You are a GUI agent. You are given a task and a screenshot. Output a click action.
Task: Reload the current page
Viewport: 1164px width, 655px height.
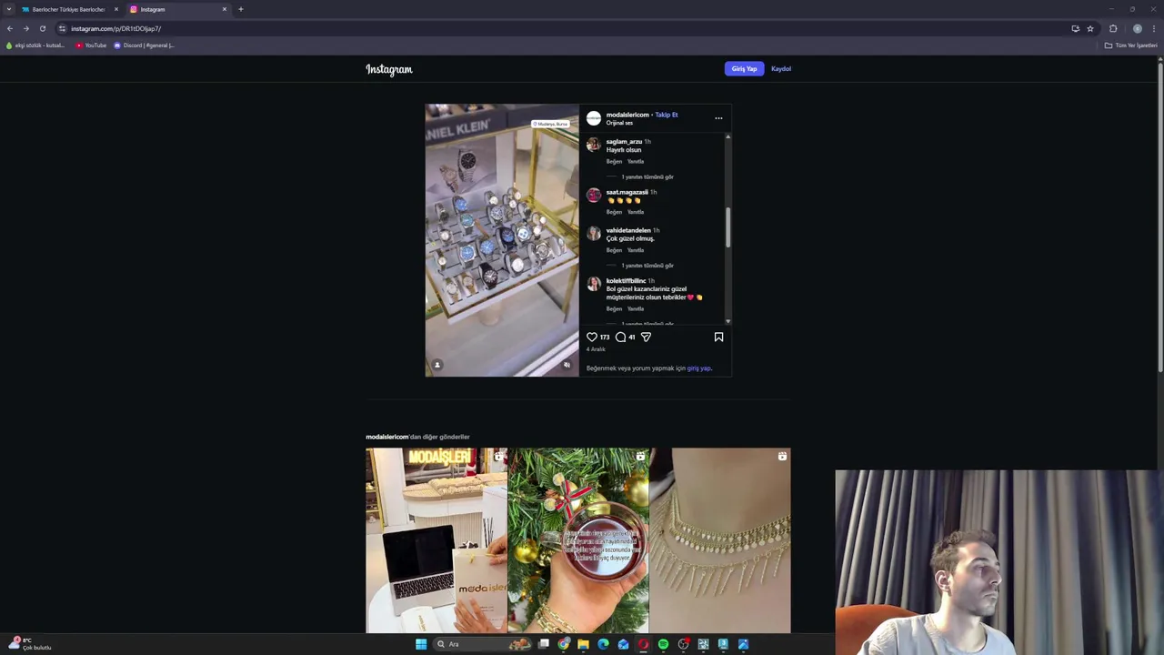(42, 28)
